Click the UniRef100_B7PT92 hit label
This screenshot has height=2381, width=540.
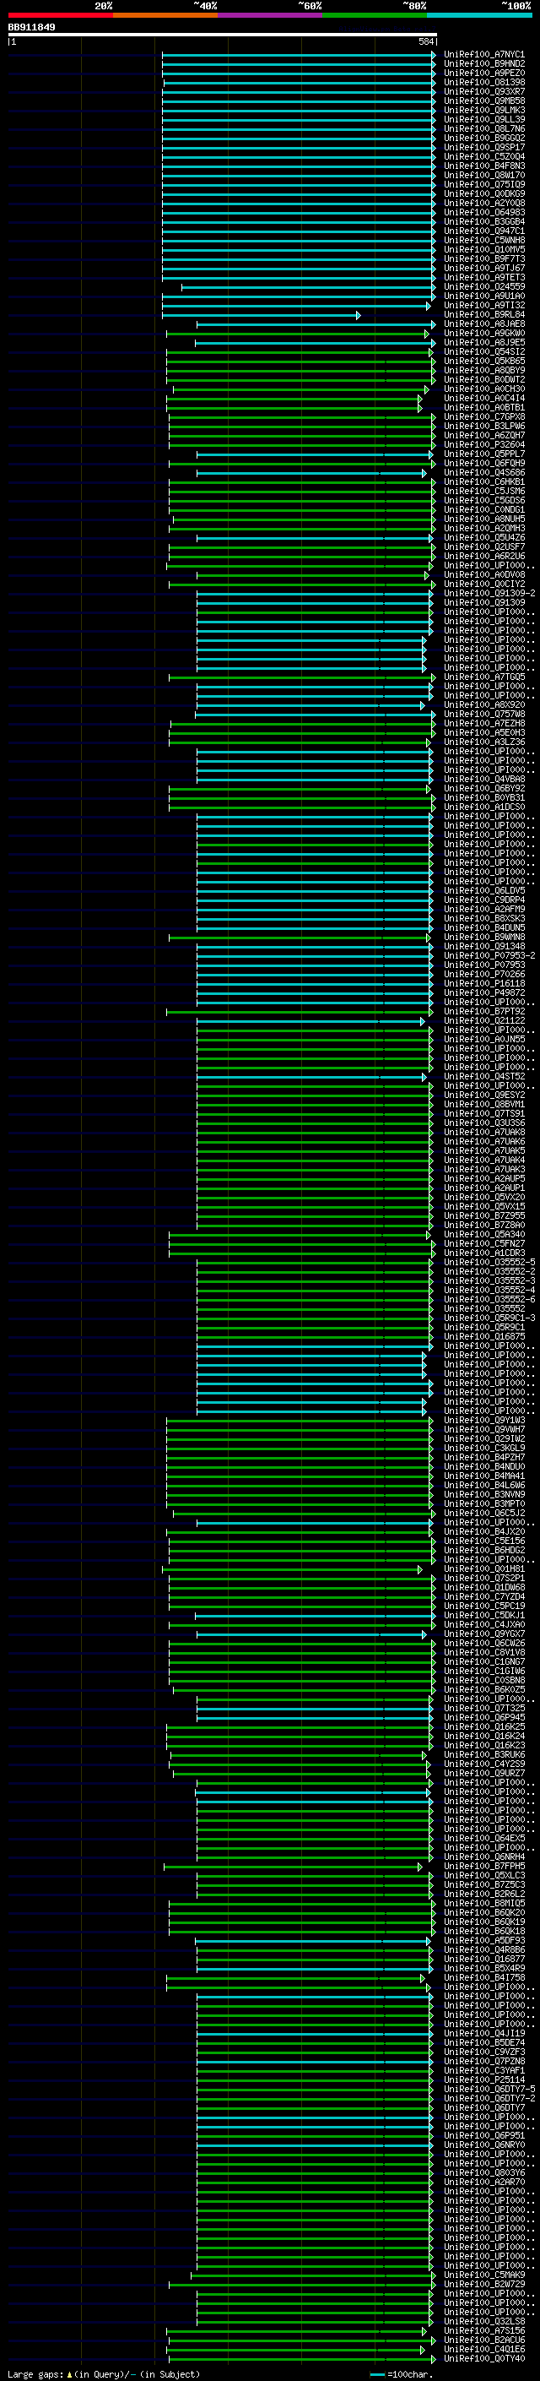point(483,1011)
